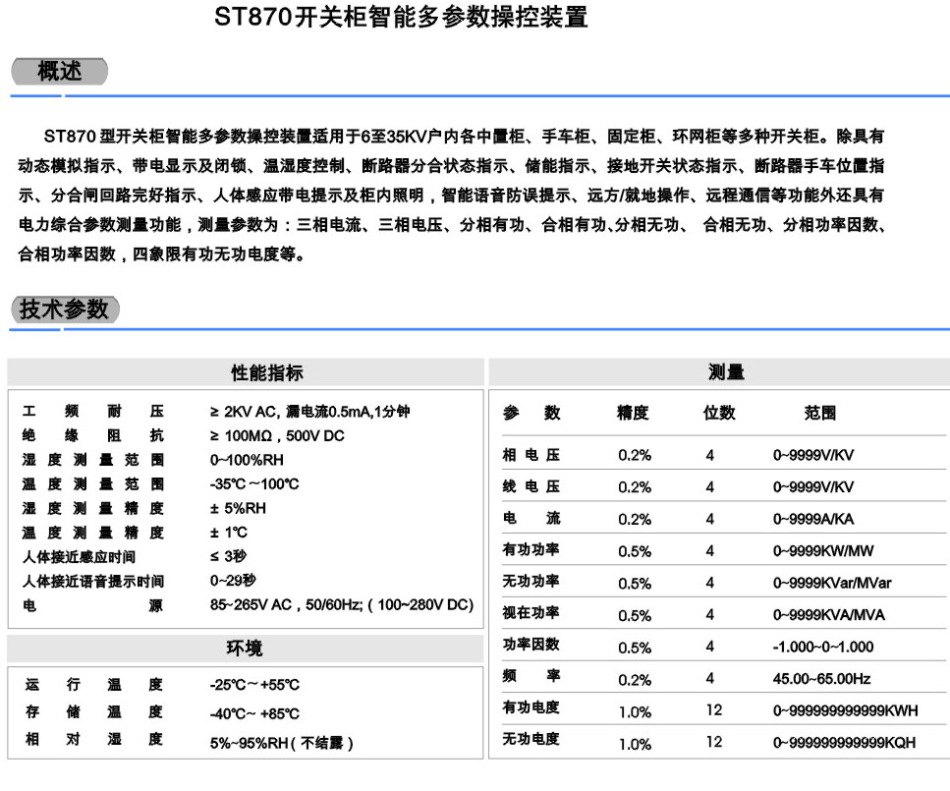Click the 电源 value 85~265V AC
Image resolution: width=950 pixels, height=791 pixels.
pyautogui.click(x=341, y=605)
